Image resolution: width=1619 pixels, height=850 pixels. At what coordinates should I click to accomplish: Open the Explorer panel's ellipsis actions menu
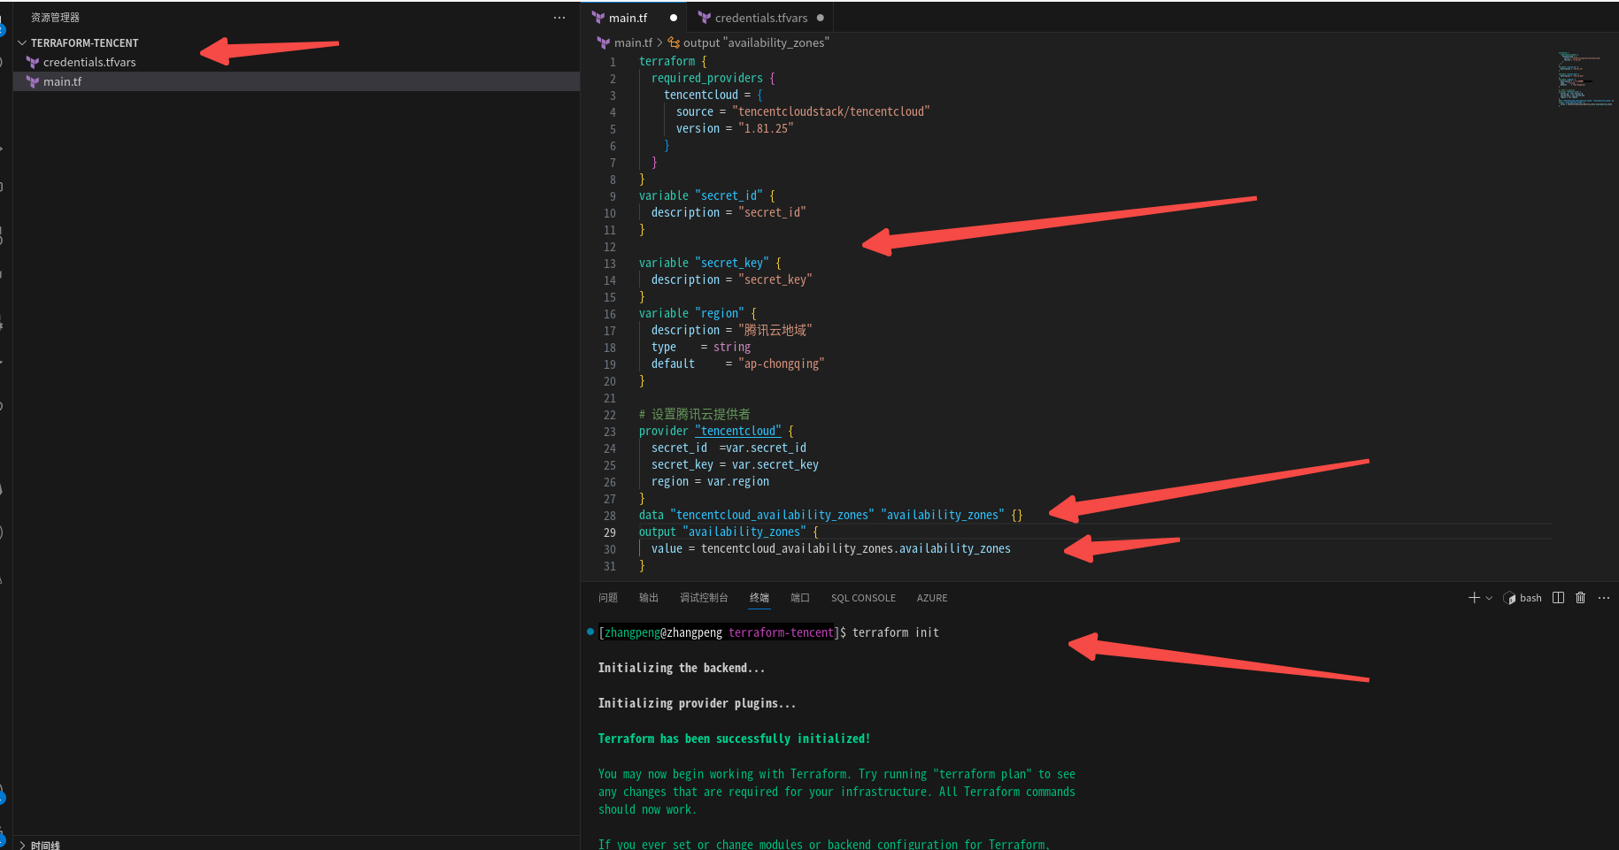coord(559,18)
